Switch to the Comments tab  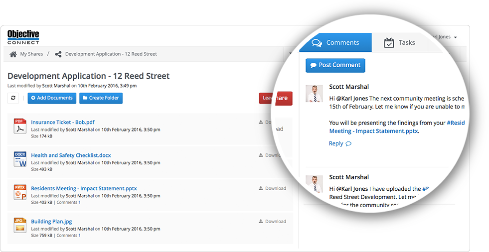pyautogui.click(x=335, y=43)
